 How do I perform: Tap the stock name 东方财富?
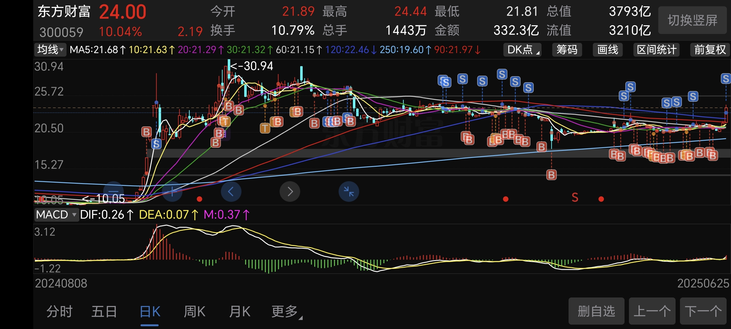click(x=64, y=12)
